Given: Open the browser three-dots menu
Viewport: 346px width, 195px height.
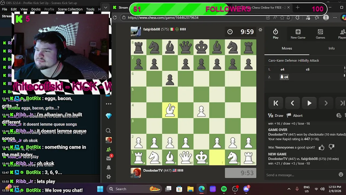Looking at the screenshot, I should tap(335, 18).
